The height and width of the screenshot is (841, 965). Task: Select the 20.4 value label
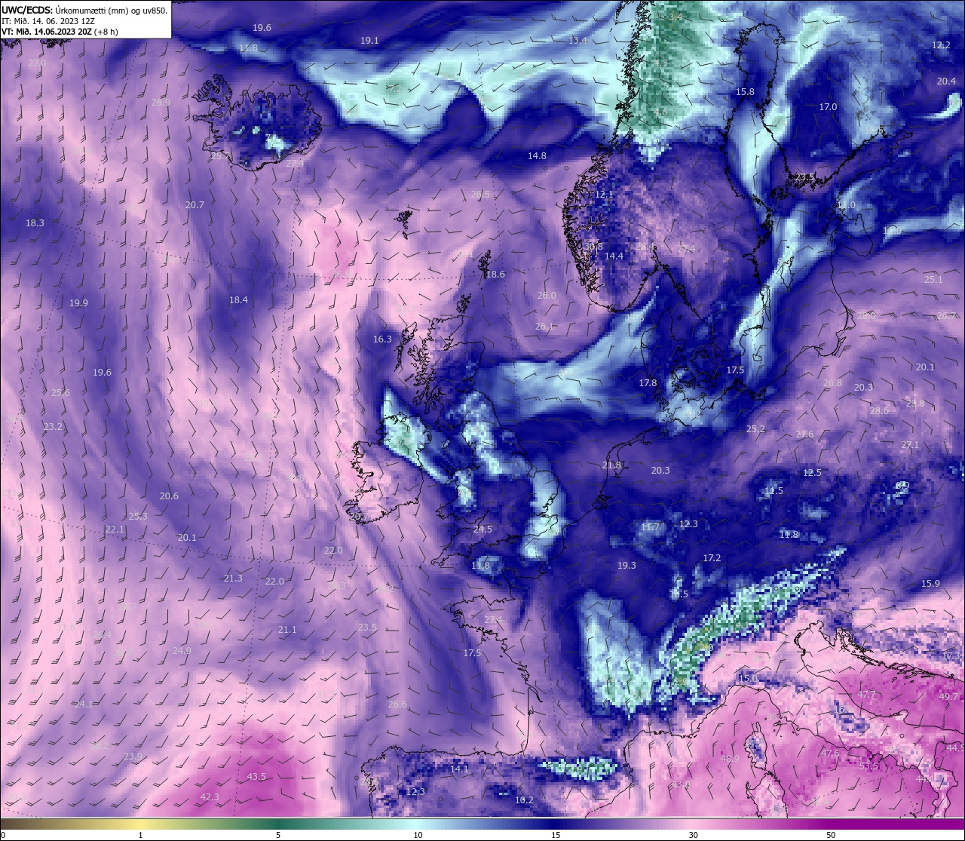pyautogui.click(x=946, y=81)
